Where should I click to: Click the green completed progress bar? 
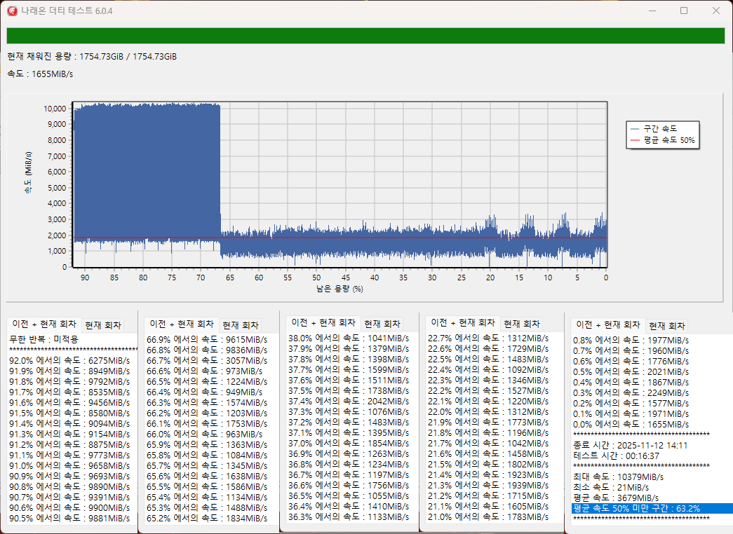pos(365,36)
